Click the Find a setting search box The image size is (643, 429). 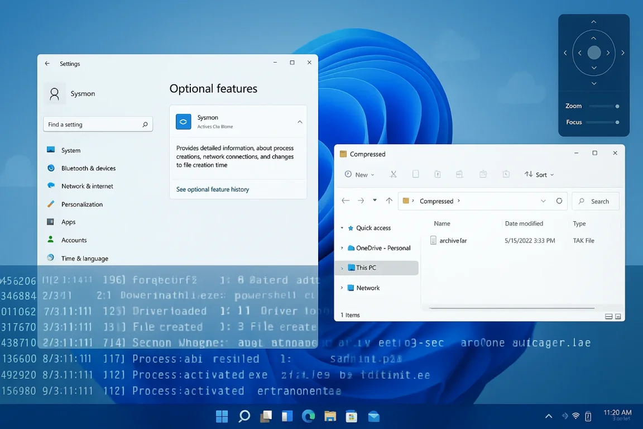[x=98, y=124]
